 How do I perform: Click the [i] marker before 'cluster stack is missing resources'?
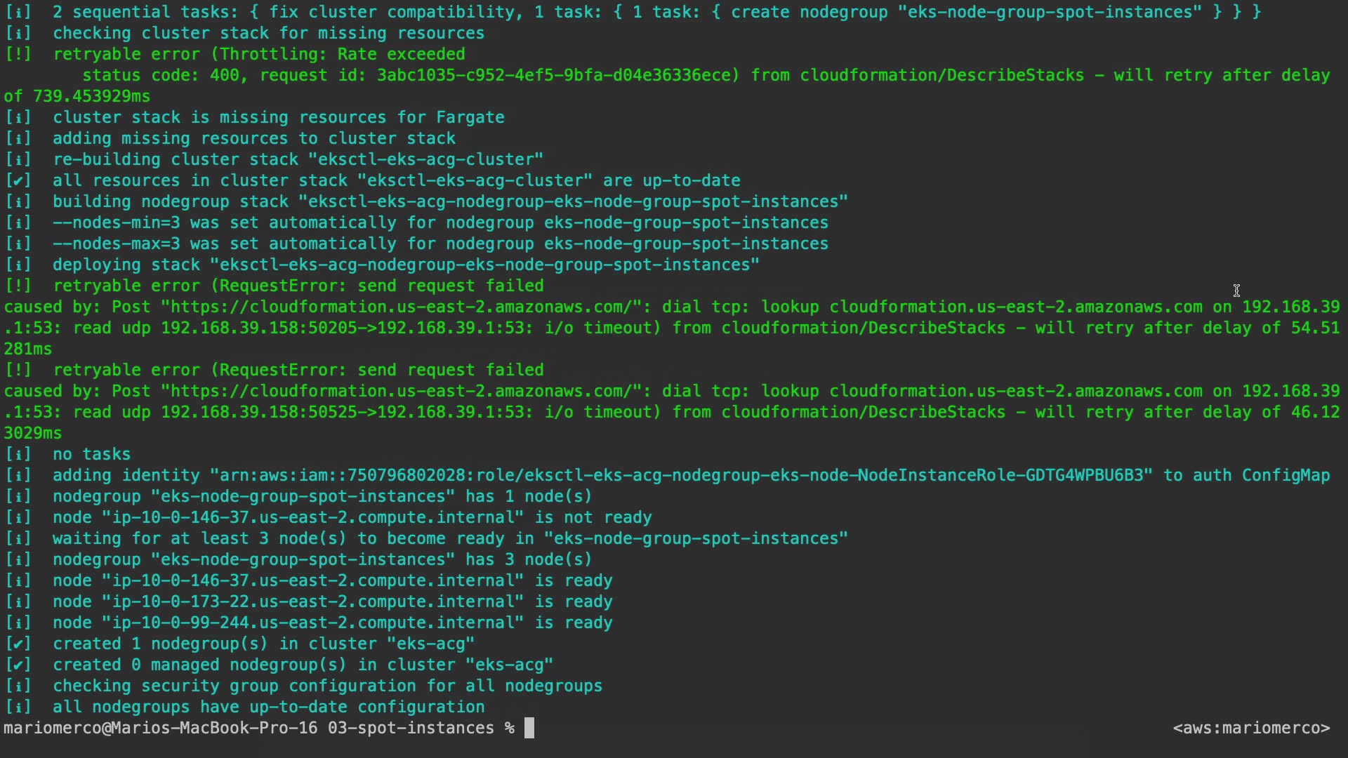tap(18, 118)
